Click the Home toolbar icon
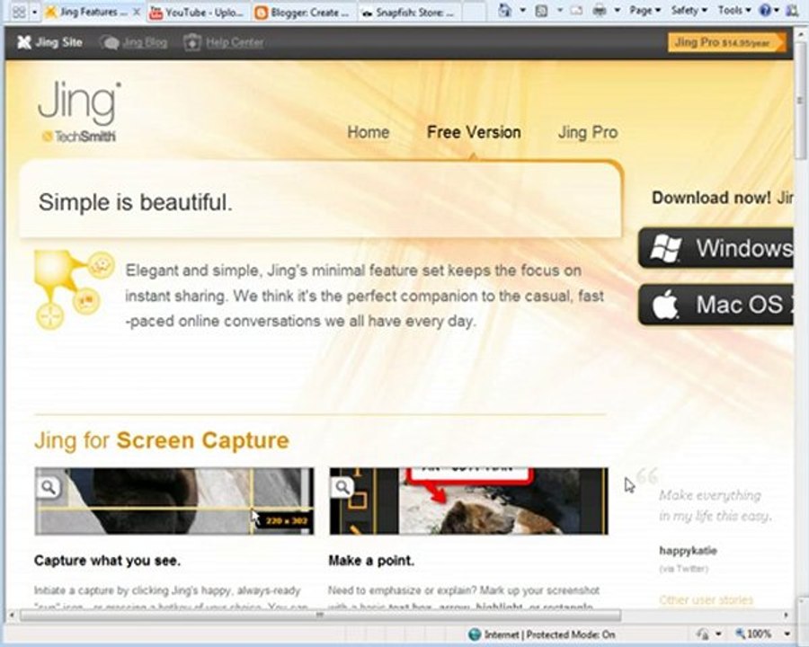The image size is (809, 647). tap(504, 10)
